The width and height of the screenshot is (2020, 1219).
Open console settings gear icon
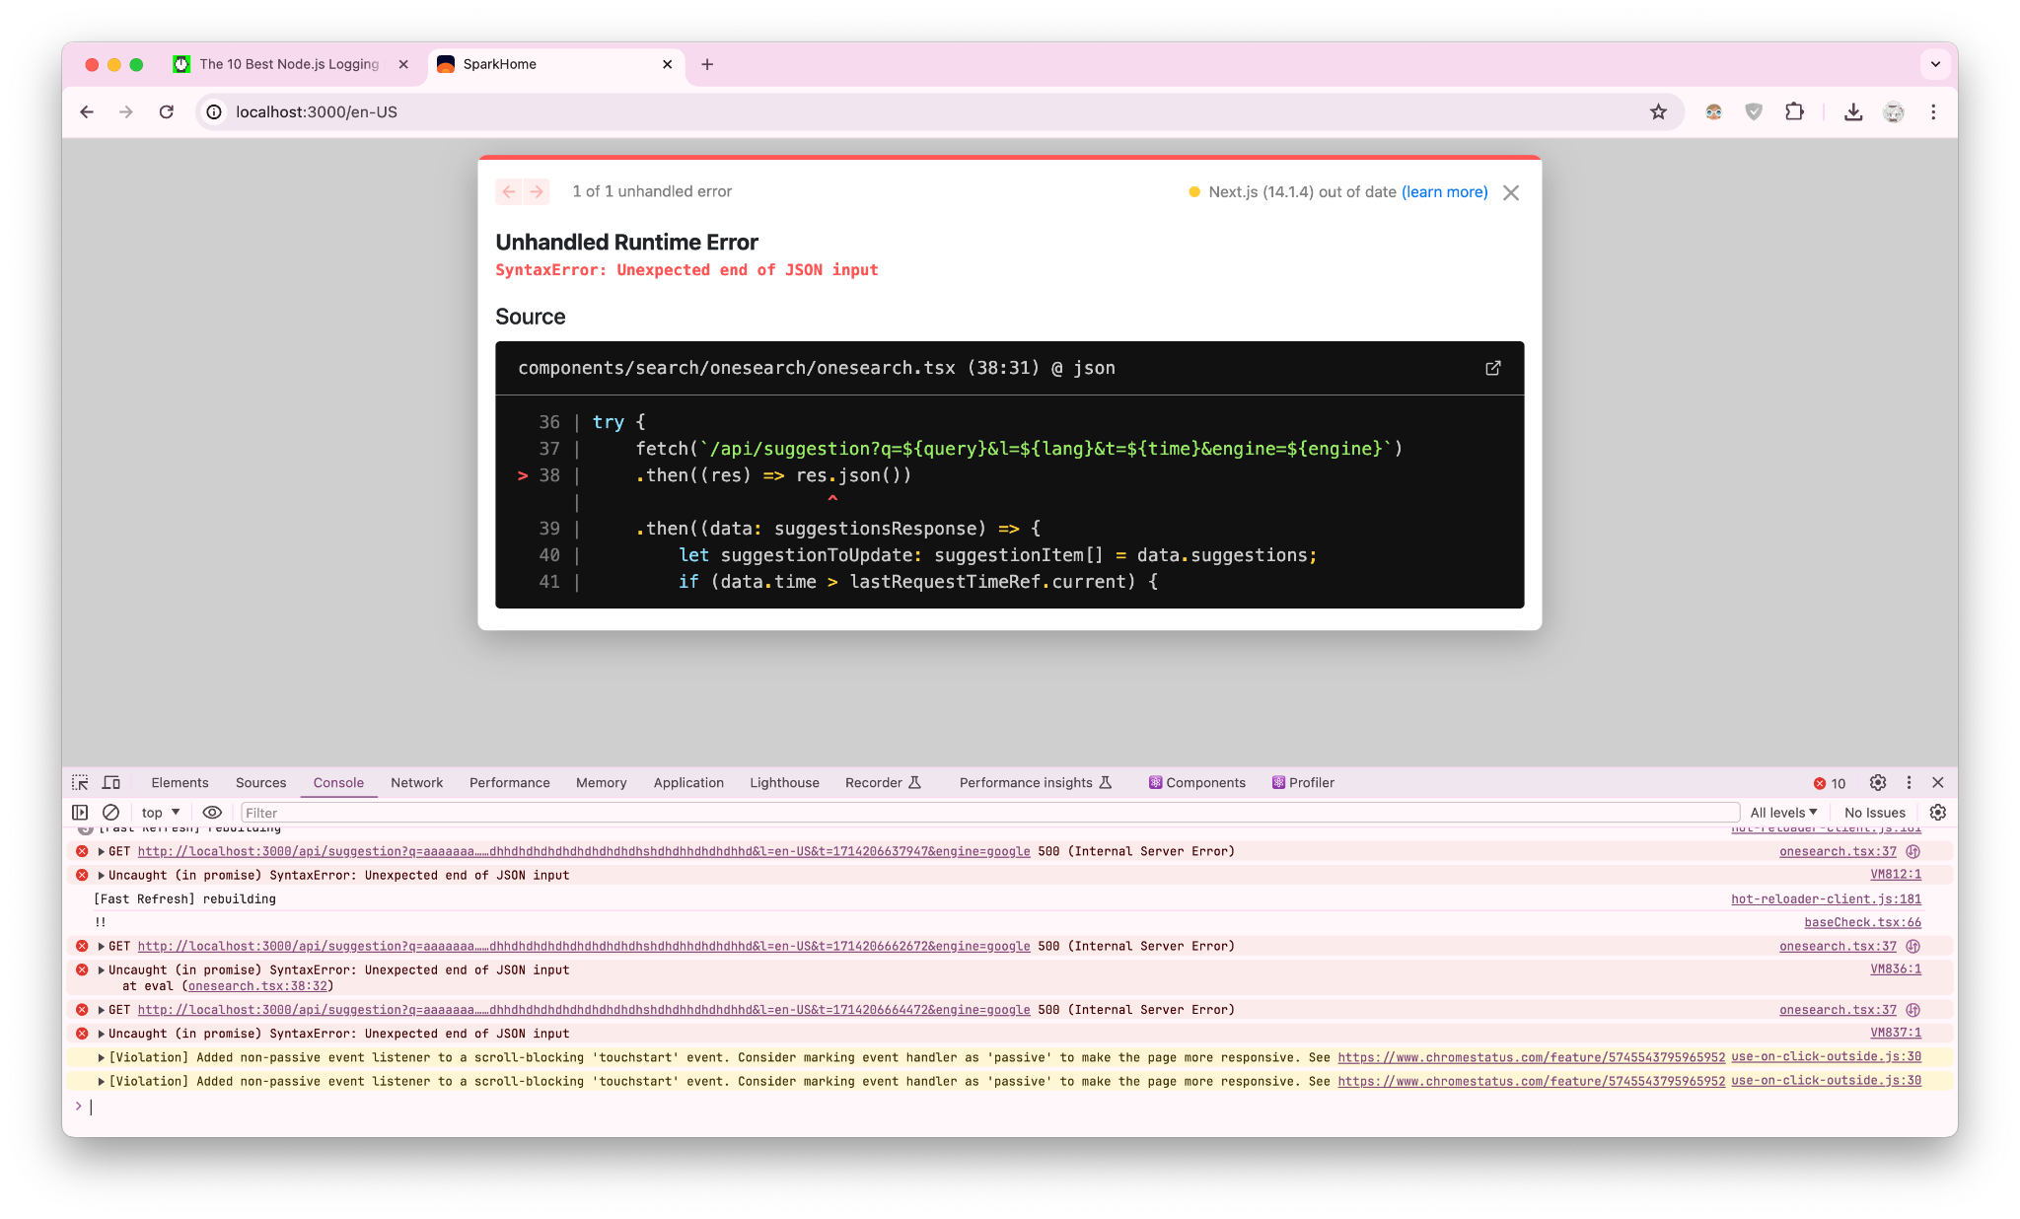point(1937,813)
